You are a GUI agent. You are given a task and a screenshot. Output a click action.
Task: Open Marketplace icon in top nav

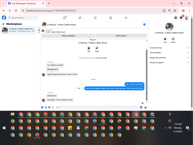110,18
